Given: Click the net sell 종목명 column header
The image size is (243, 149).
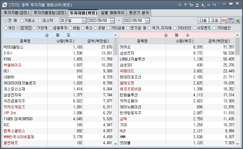Looking at the screenshot, I should tap(25, 41).
